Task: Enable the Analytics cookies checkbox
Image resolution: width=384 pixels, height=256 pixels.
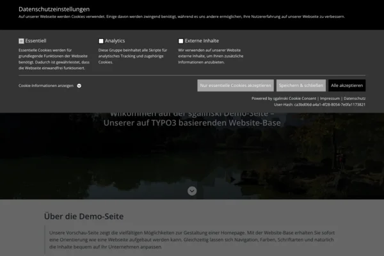Action: [x=101, y=40]
